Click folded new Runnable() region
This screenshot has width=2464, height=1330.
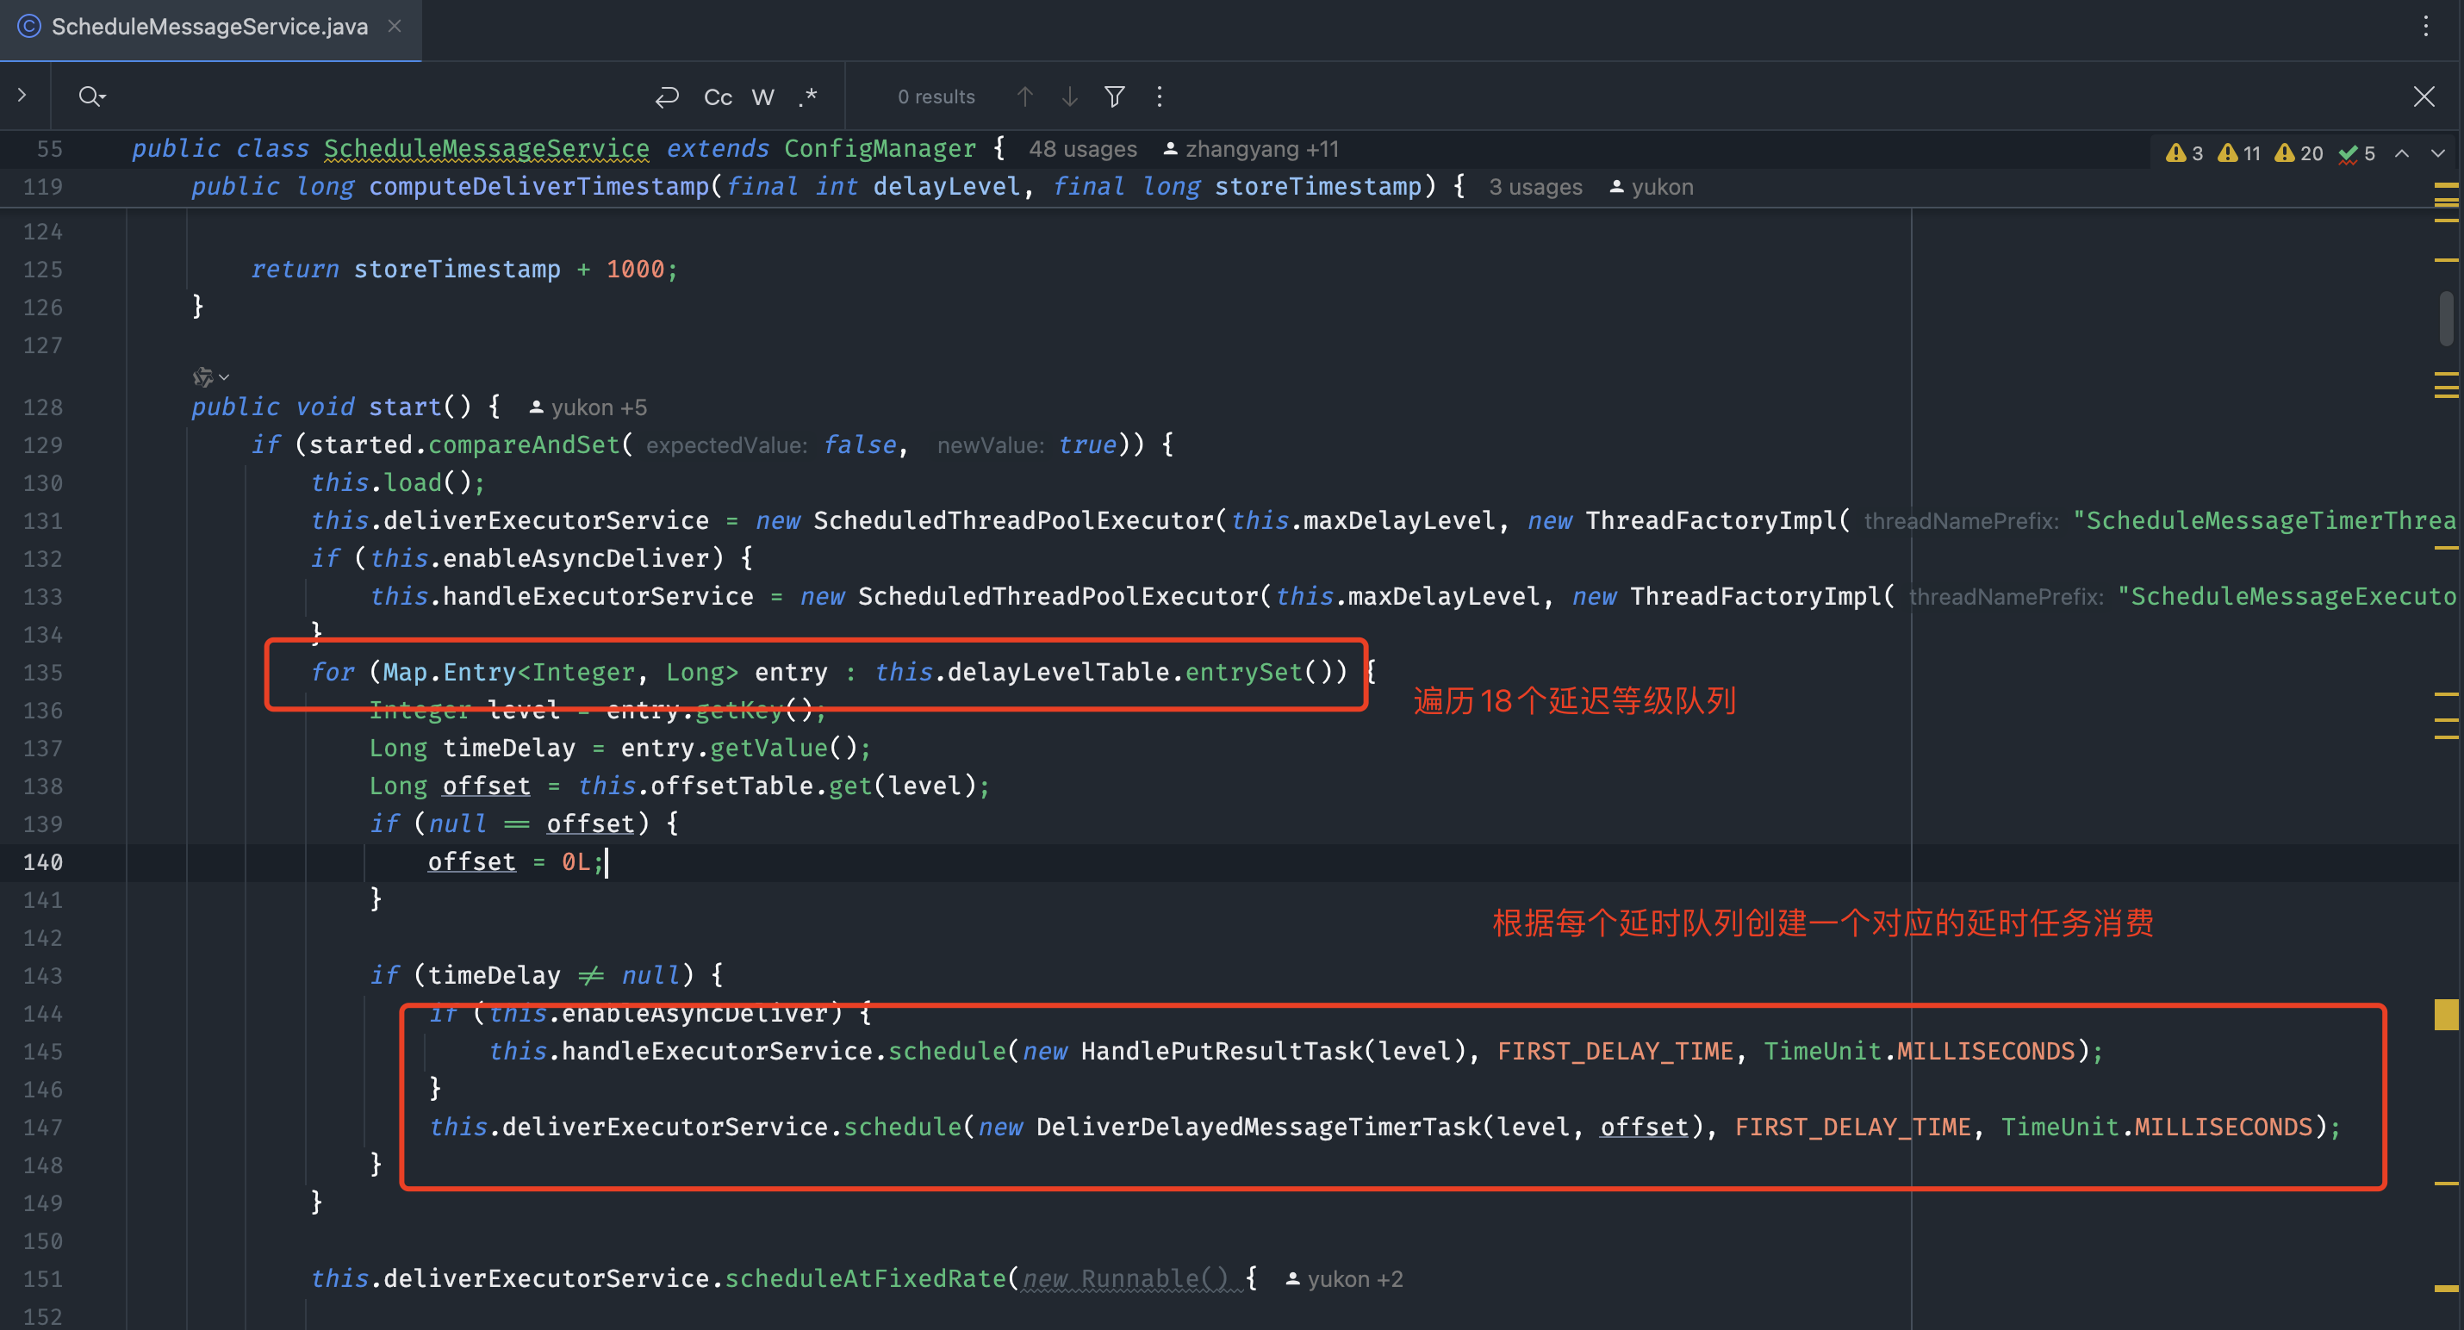[1125, 1279]
